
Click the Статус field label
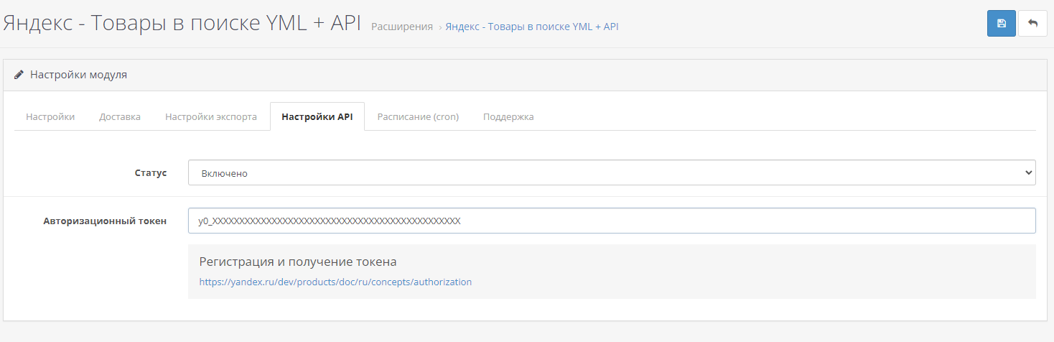(151, 172)
